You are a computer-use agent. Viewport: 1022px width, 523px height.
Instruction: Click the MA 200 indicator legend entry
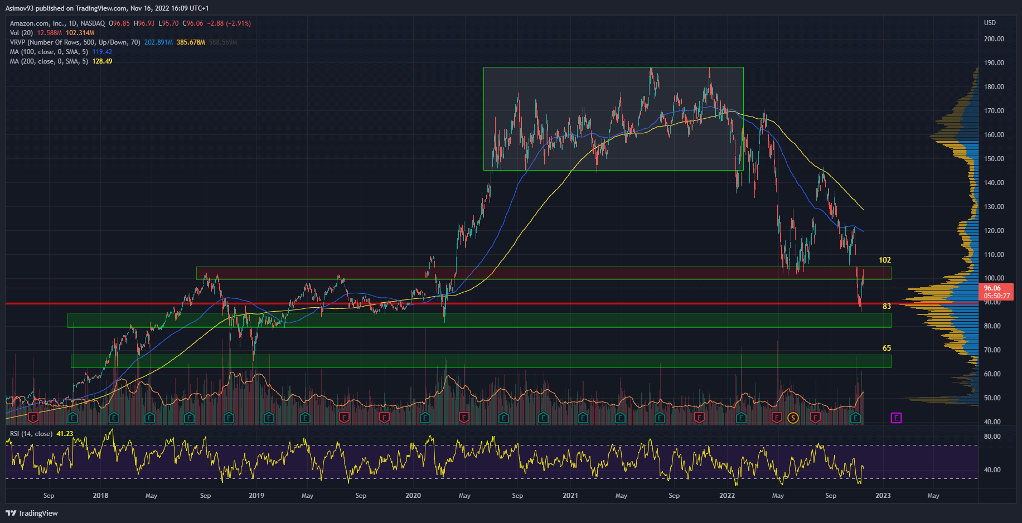49,61
